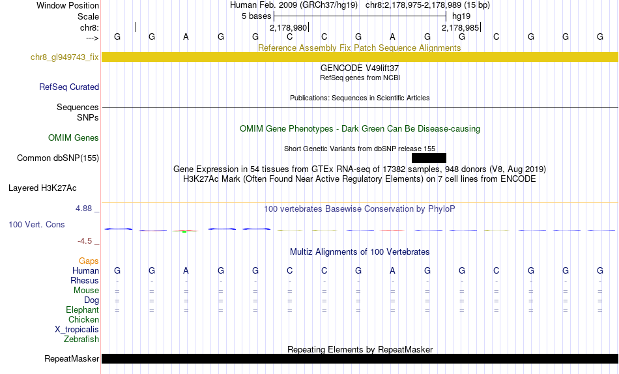The height and width of the screenshot is (374, 619).
Task: Click the black RepeatMasker element bar
Action: 360,358
